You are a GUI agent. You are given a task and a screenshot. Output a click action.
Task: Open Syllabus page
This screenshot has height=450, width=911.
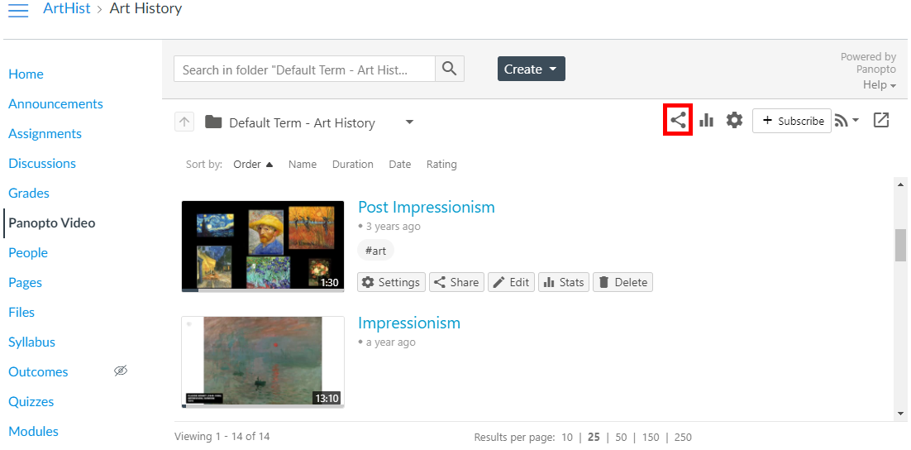pyautogui.click(x=32, y=342)
